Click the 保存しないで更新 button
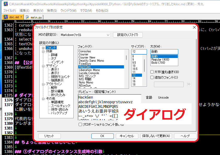220x155 pixels. 156,136
